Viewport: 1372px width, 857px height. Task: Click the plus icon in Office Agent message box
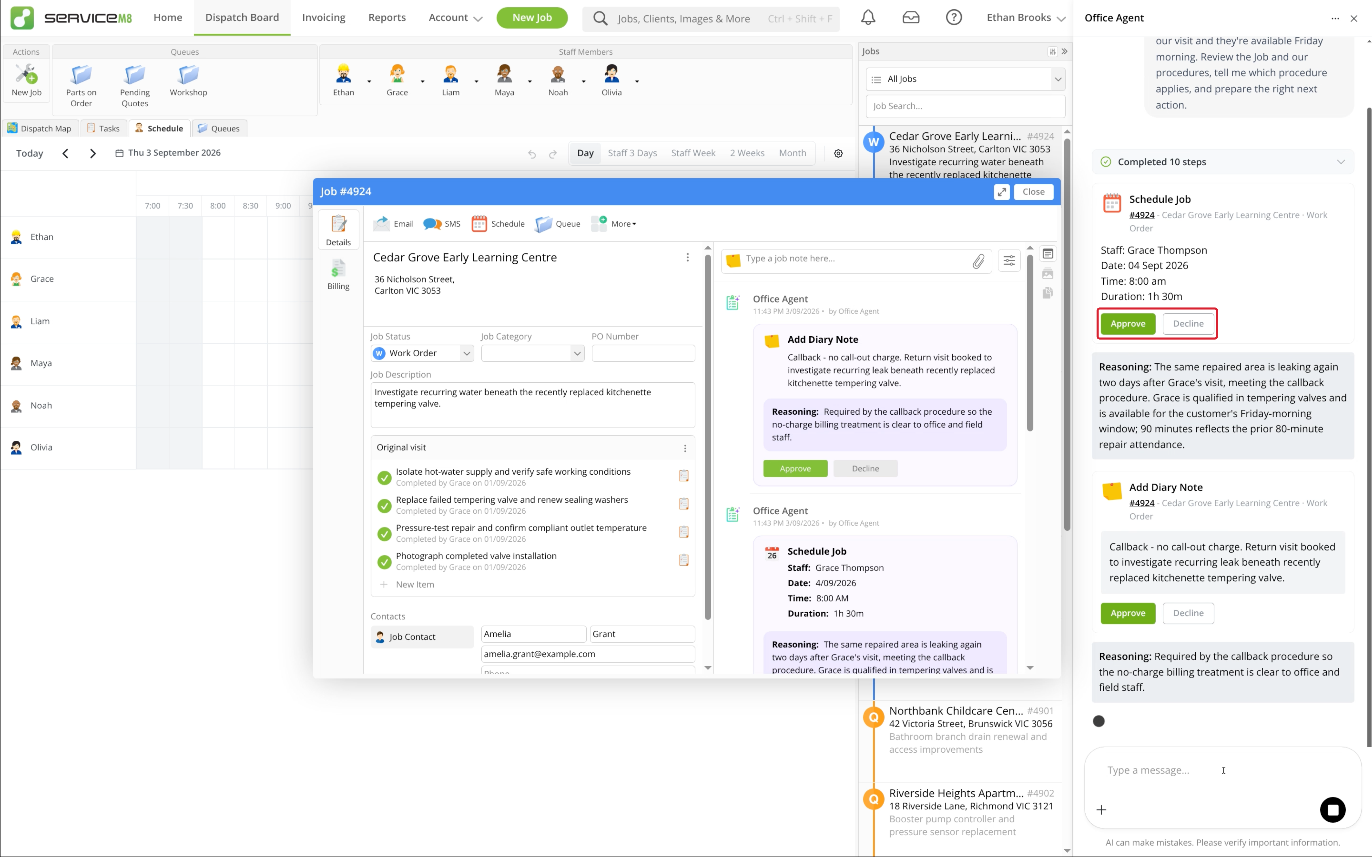tap(1101, 810)
